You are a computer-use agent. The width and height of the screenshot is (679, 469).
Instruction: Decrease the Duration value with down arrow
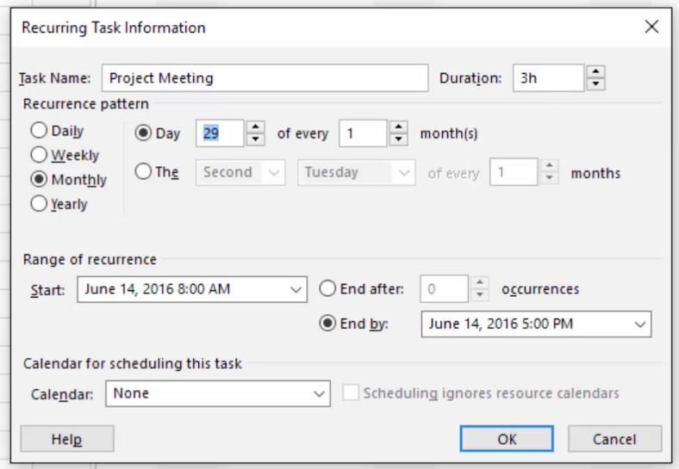point(596,84)
